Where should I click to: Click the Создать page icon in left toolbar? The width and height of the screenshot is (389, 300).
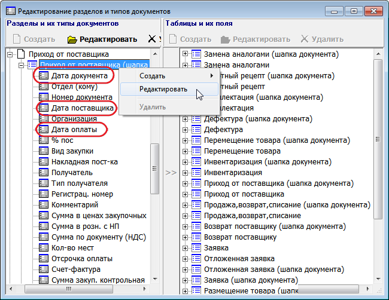point(17,39)
